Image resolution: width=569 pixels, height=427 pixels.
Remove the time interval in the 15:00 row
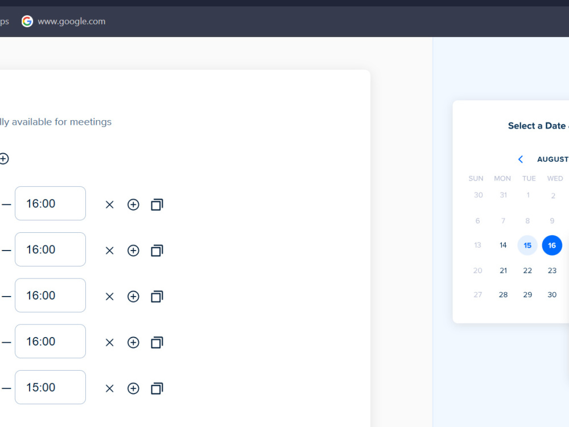(110, 388)
